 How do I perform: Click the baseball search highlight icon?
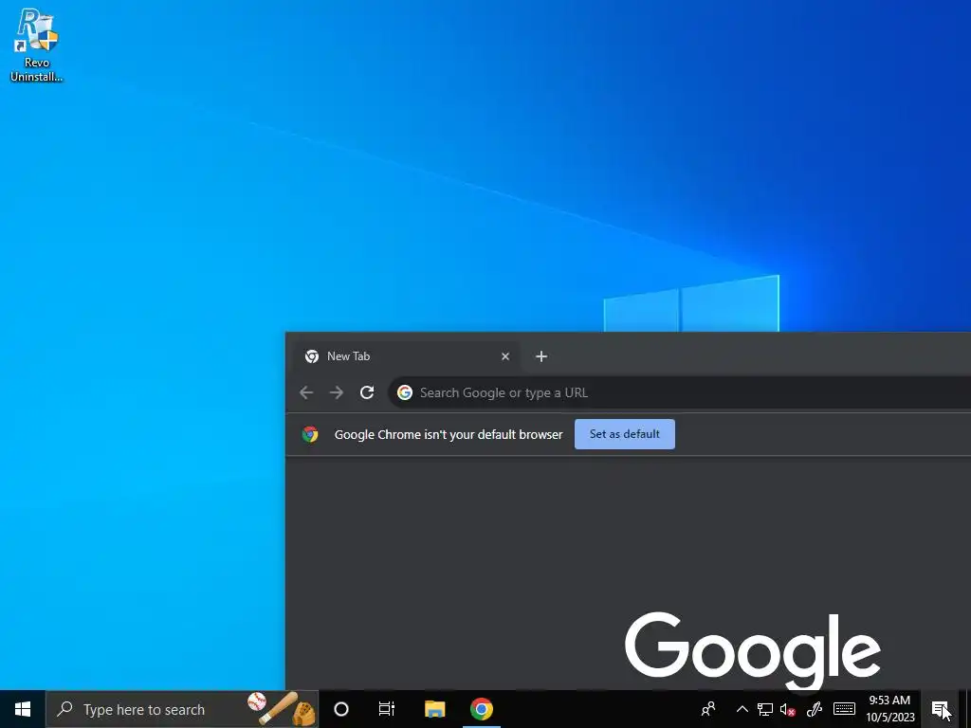click(282, 709)
